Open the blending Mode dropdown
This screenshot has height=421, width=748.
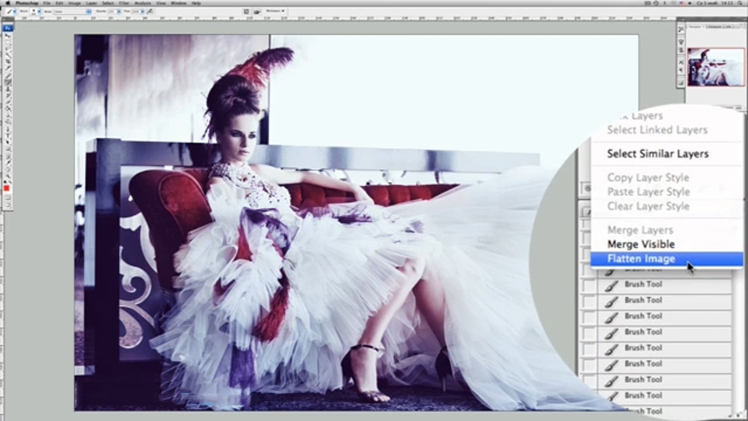tap(72, 11)
